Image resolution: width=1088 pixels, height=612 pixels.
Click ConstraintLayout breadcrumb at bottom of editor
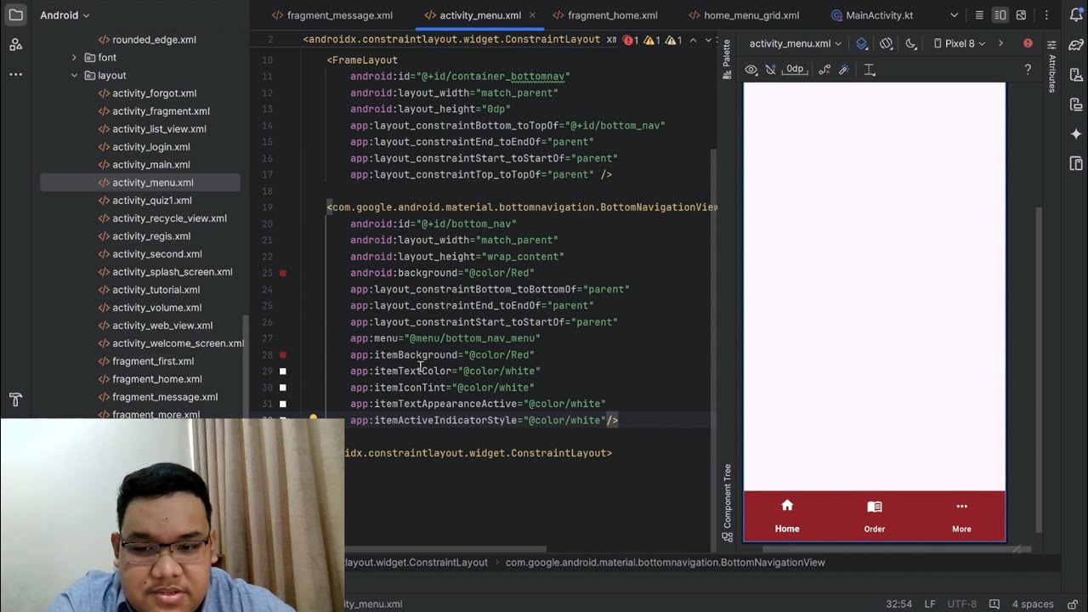(x=416, y=562)
